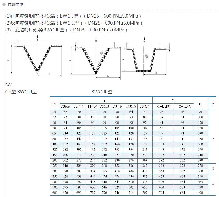This screenshot has height=197, width=219.
Task: Click the DN column header in table
Action: [55, 104]
